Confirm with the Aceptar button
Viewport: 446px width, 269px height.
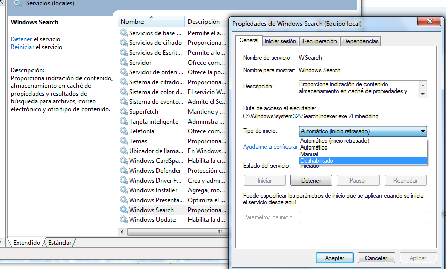point(334,258)
